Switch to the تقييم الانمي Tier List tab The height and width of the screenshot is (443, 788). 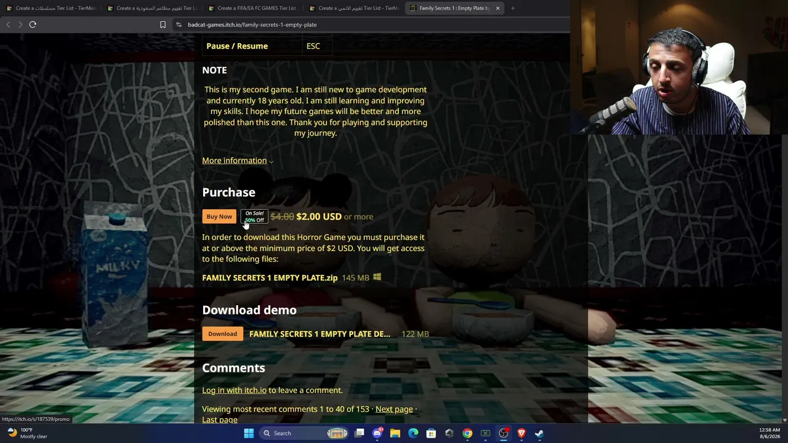tap(353, 8)
